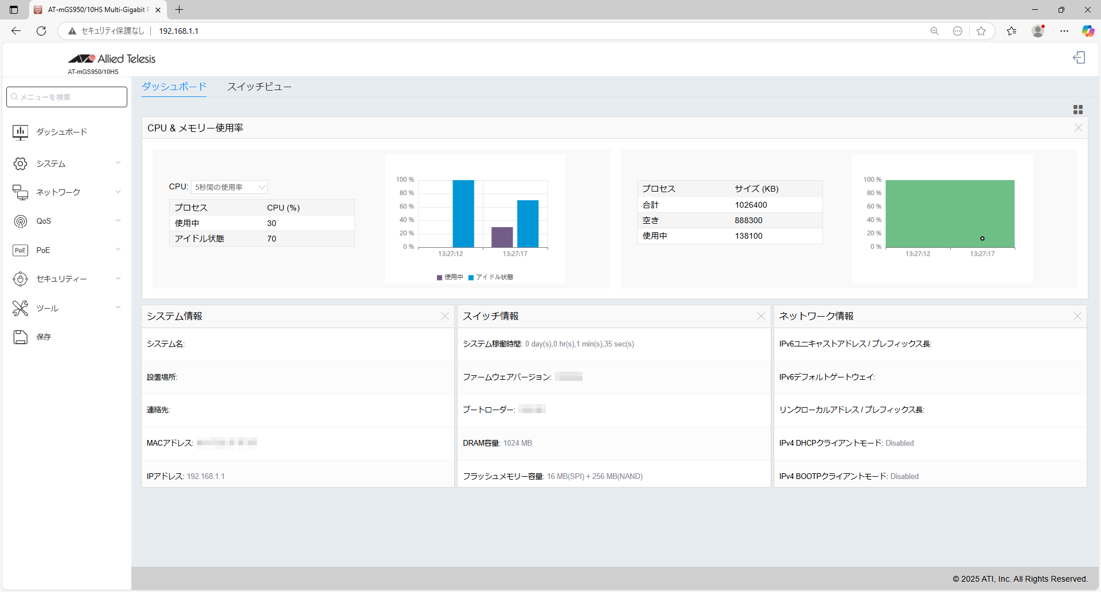Image resolution: width=1101 pixels, height=592 pixels.
Task: Expand the ツール menu chevron
Action: pyautogui.click(x=118, y=307)
